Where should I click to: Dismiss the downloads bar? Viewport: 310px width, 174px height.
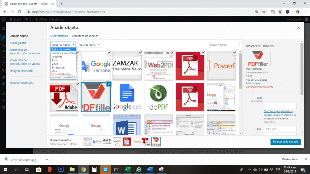tap(306, 159)
